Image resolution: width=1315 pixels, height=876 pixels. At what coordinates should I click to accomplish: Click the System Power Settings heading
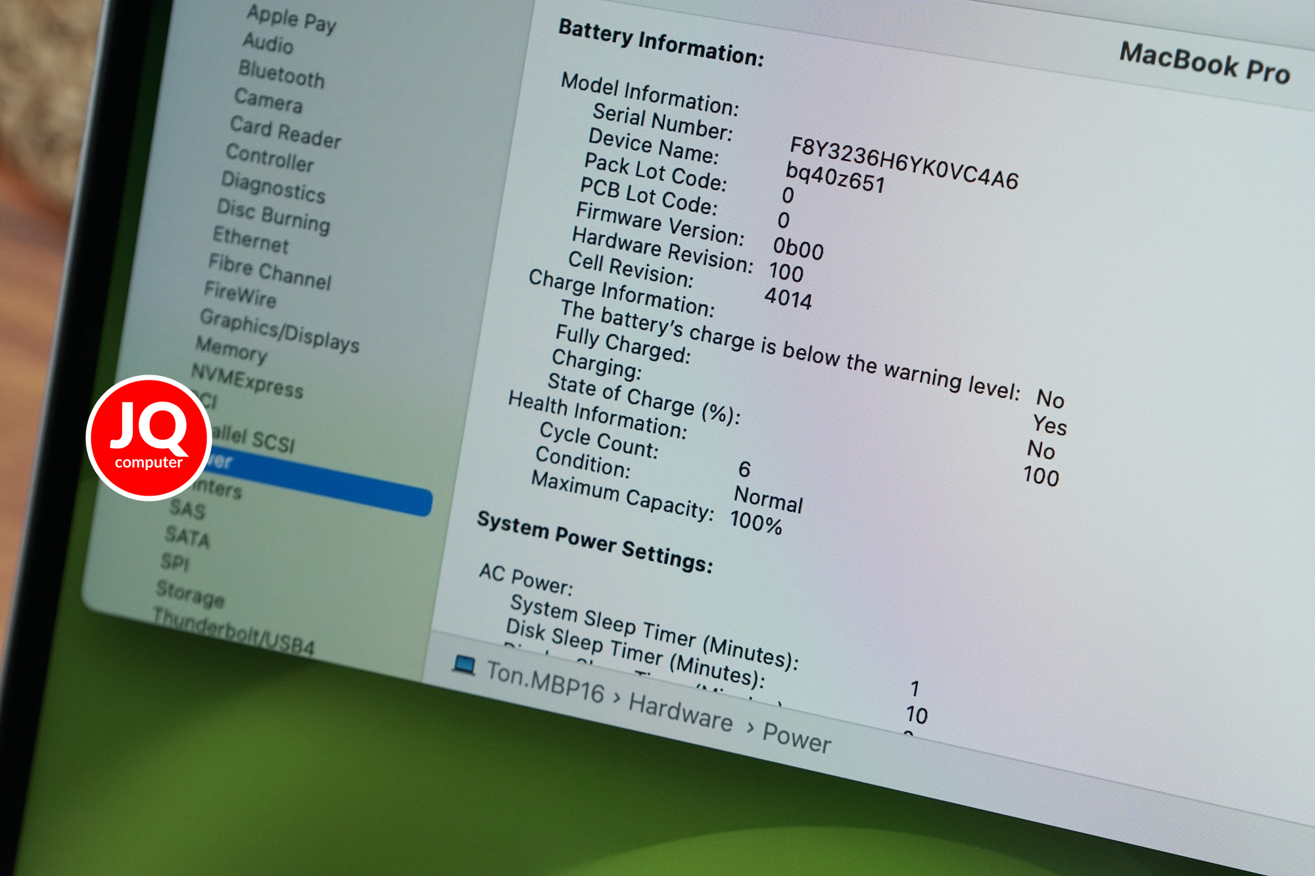[x=595, y=542]
